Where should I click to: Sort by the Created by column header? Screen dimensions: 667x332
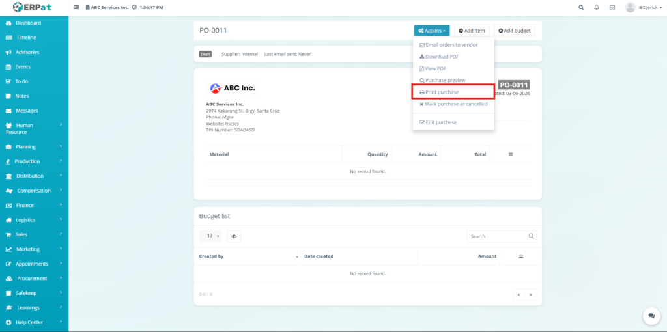[212, 256]
